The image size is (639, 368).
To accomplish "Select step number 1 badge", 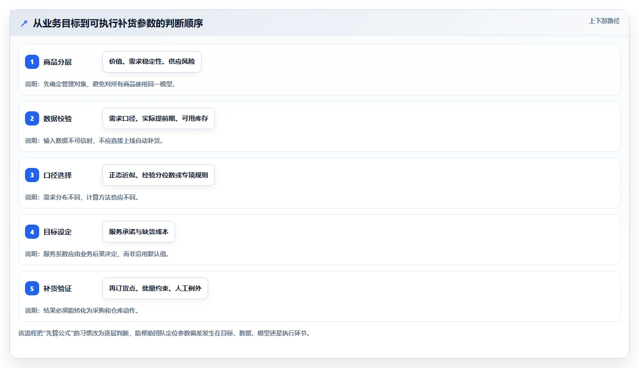I will [x=32, y=62].
